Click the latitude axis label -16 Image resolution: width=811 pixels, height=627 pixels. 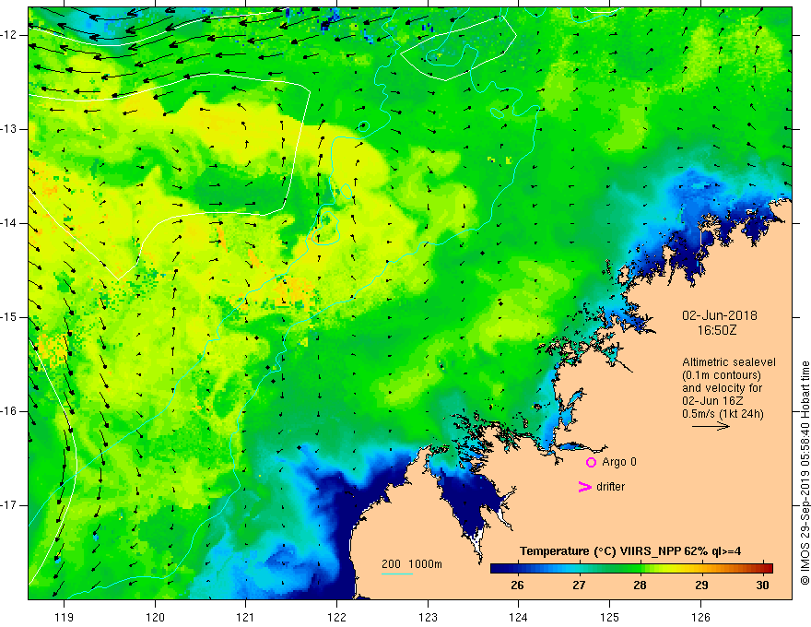[9, 411]
